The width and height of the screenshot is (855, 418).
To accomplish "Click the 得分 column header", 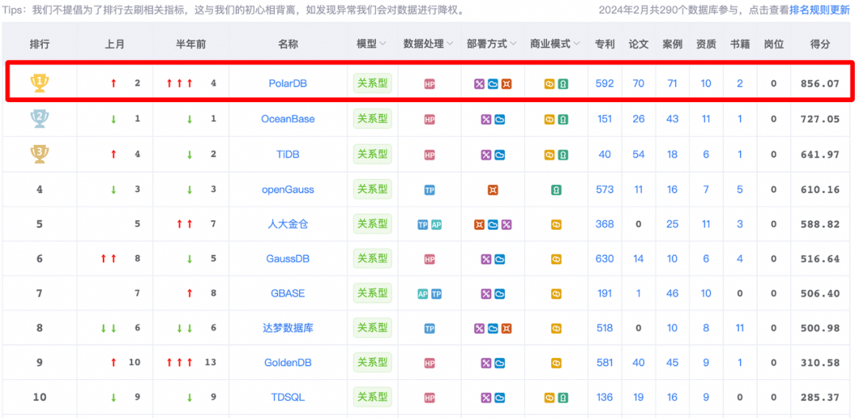I will [x=821, y=44].
